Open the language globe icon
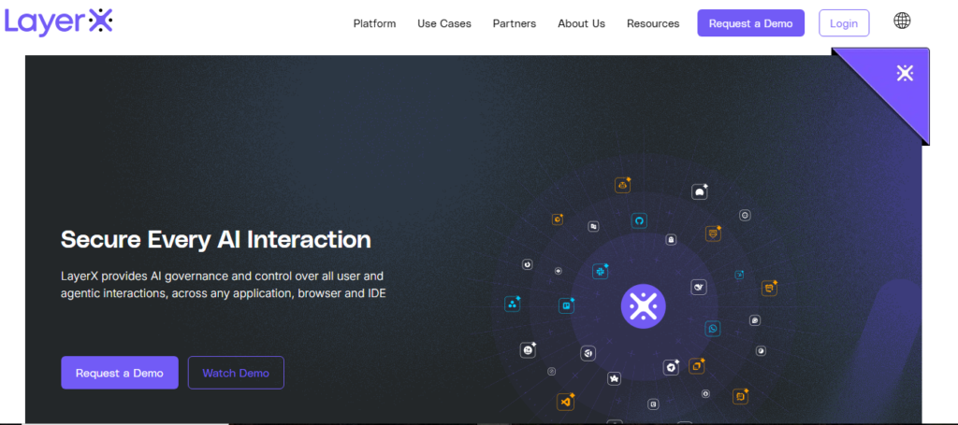 click(902, 21)
